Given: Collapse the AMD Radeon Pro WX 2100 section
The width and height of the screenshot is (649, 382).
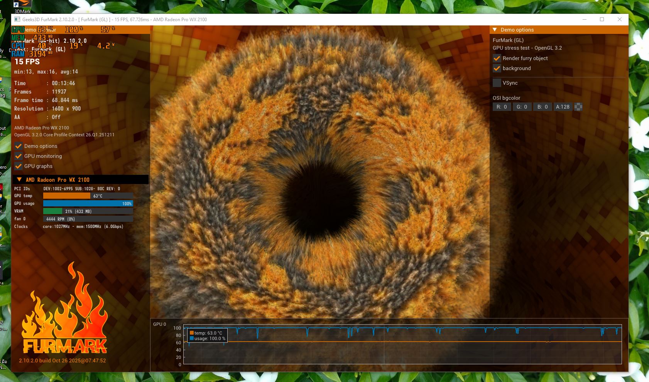Looking at the screenshot, I should click(19, 179).
